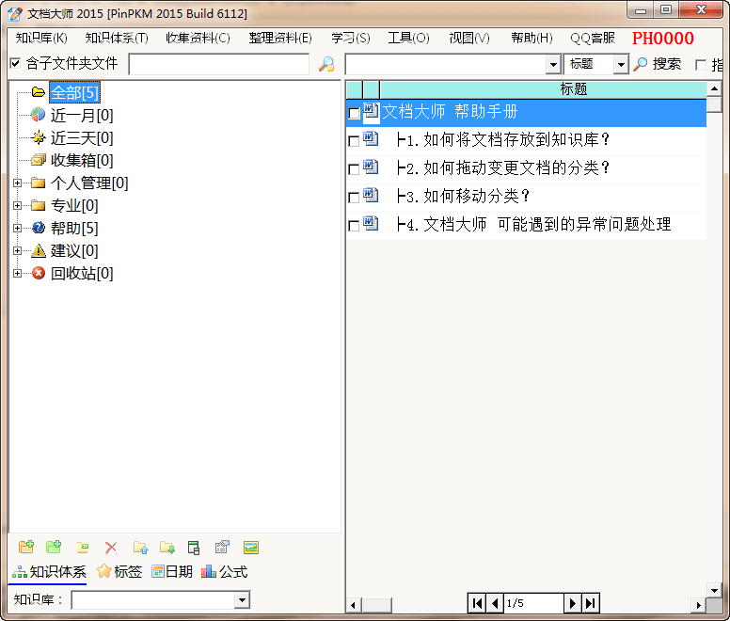Go to the next page in pager

572,603
